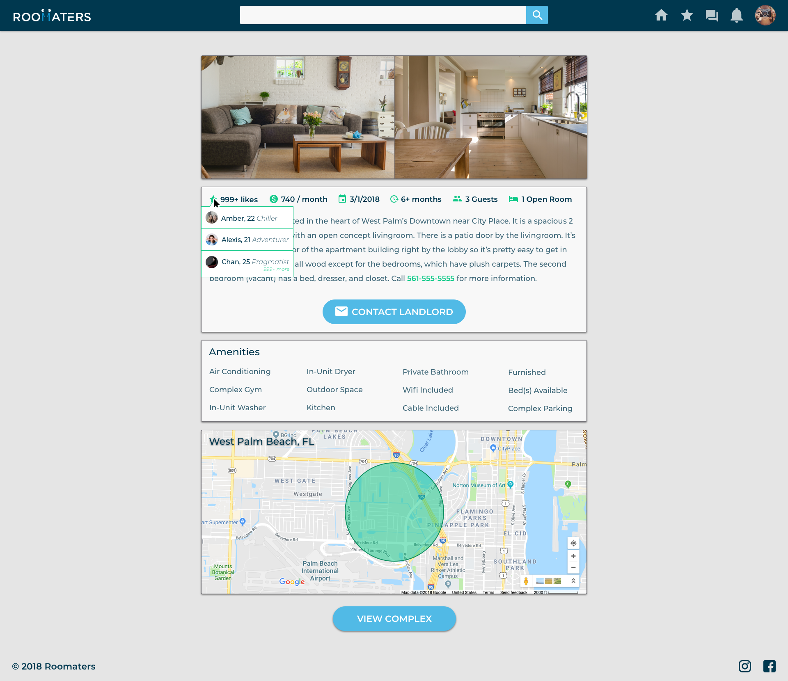Click the Google logo on map
Screen dimensions: 788x681
click(x=292, y=582)
